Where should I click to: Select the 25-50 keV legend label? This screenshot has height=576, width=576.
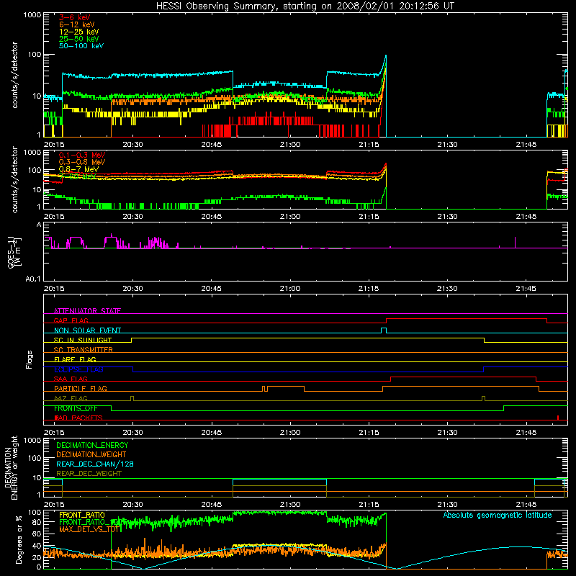pos(79,39)
